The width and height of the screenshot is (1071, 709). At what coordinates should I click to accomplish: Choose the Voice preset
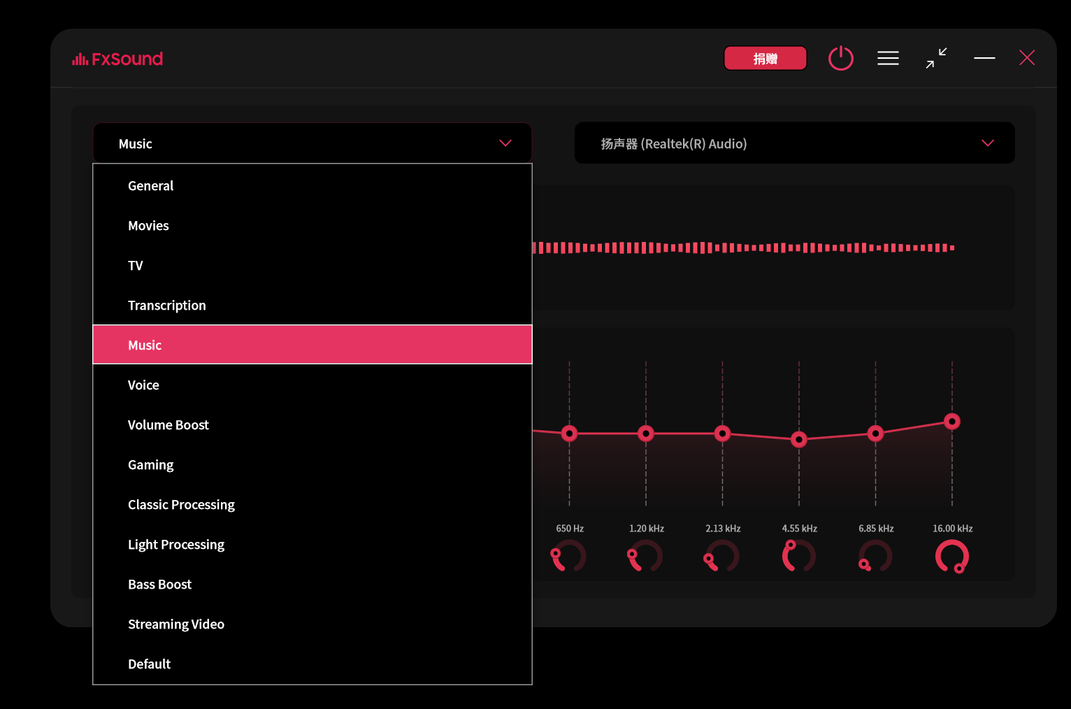point(312,385)
